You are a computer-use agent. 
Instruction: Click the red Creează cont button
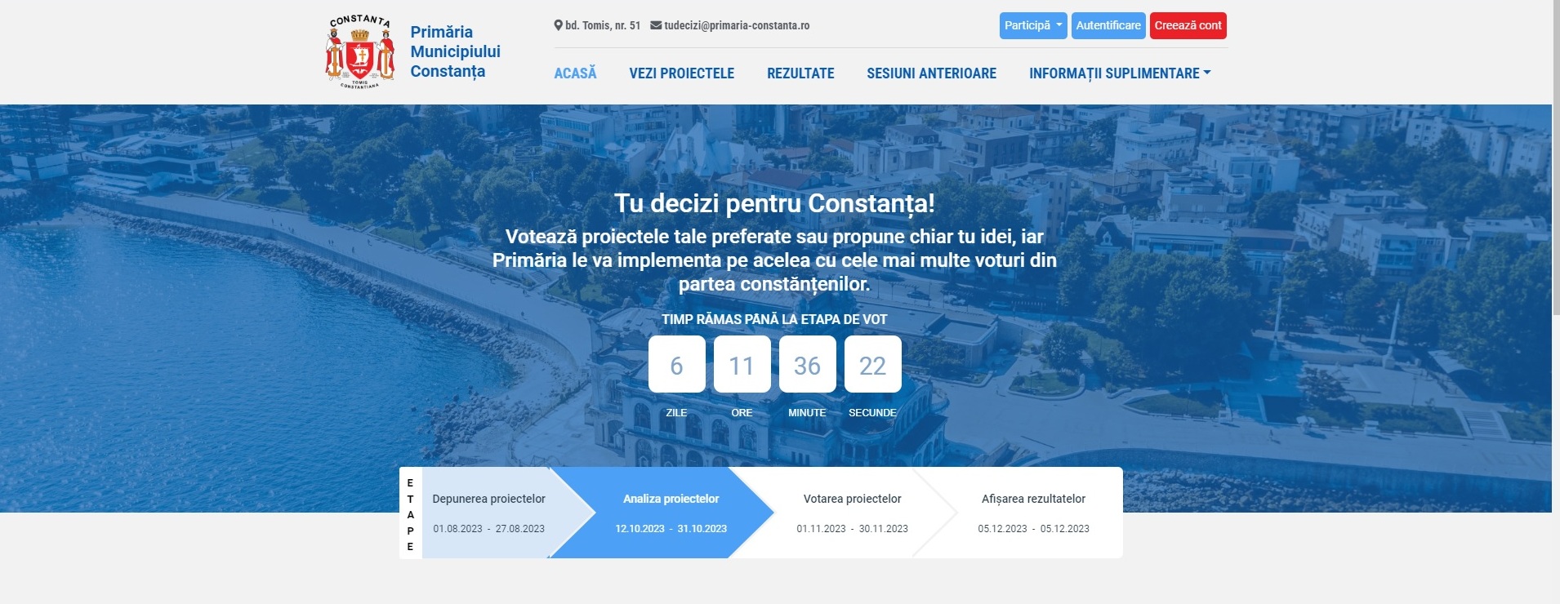click(x=1188, y=25)
